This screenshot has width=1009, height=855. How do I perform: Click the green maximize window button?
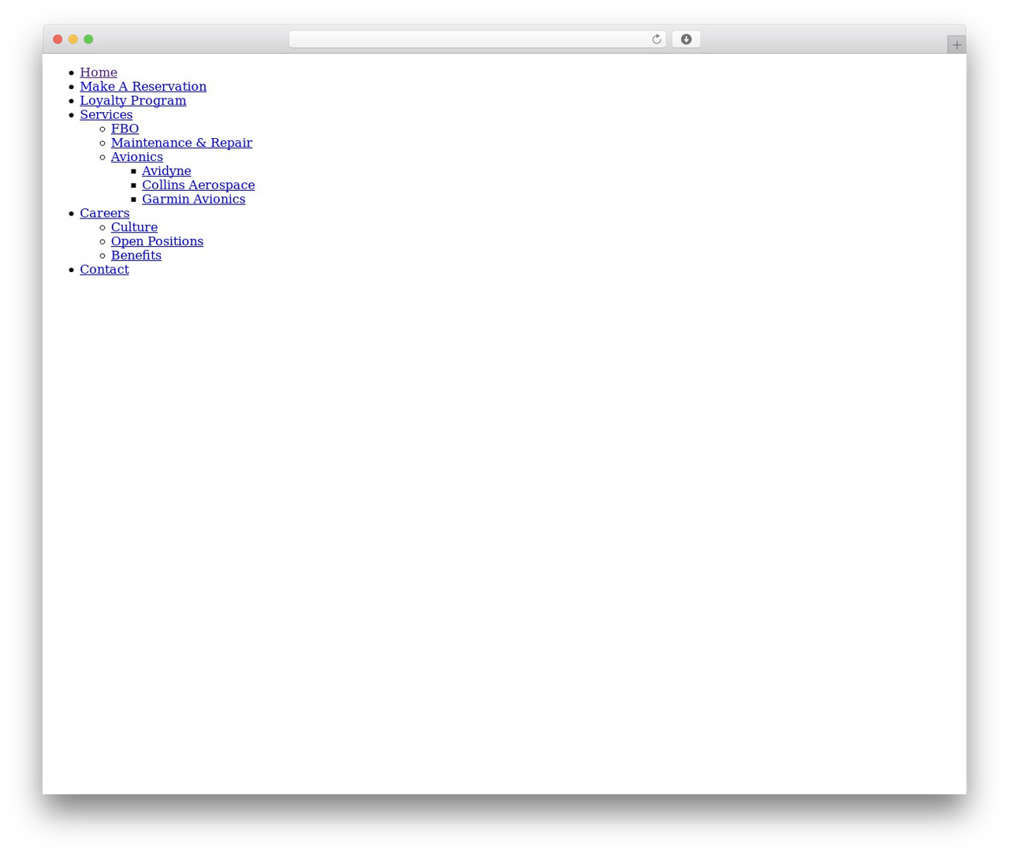tap(88, 39)
